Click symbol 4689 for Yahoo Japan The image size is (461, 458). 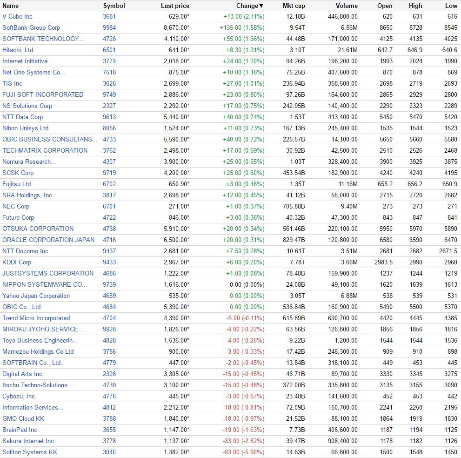109,296
